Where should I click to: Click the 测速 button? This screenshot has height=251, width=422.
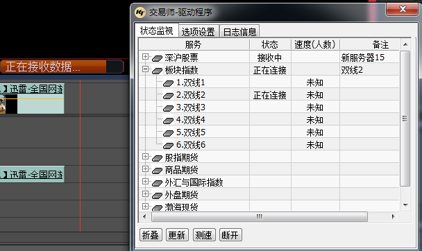204,235
